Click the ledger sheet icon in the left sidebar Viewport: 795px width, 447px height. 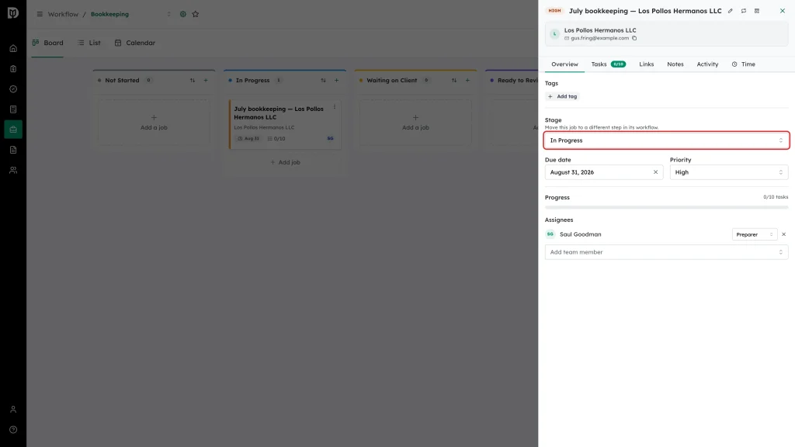[13, 109]
